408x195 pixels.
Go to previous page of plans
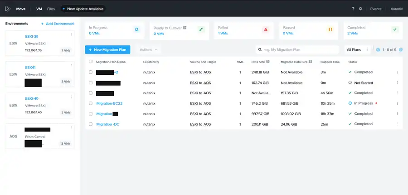pos(378,50)
